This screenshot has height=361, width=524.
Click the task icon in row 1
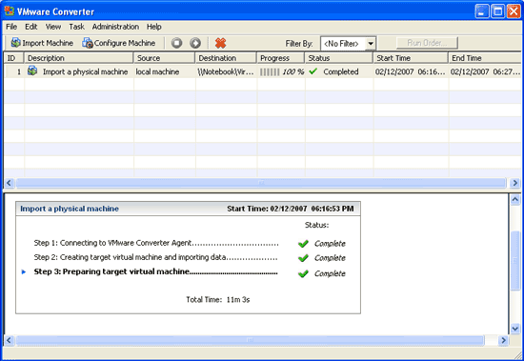click(32, 70)
